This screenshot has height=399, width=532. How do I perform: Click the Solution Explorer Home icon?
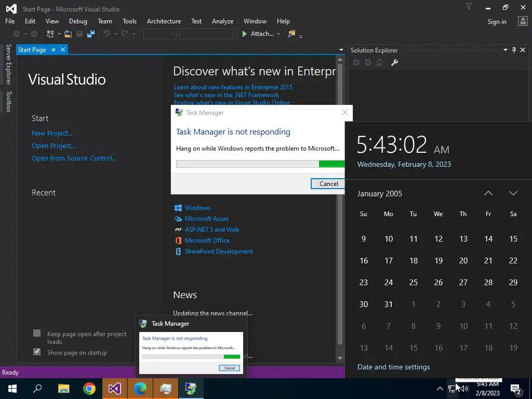pos(379,62)
